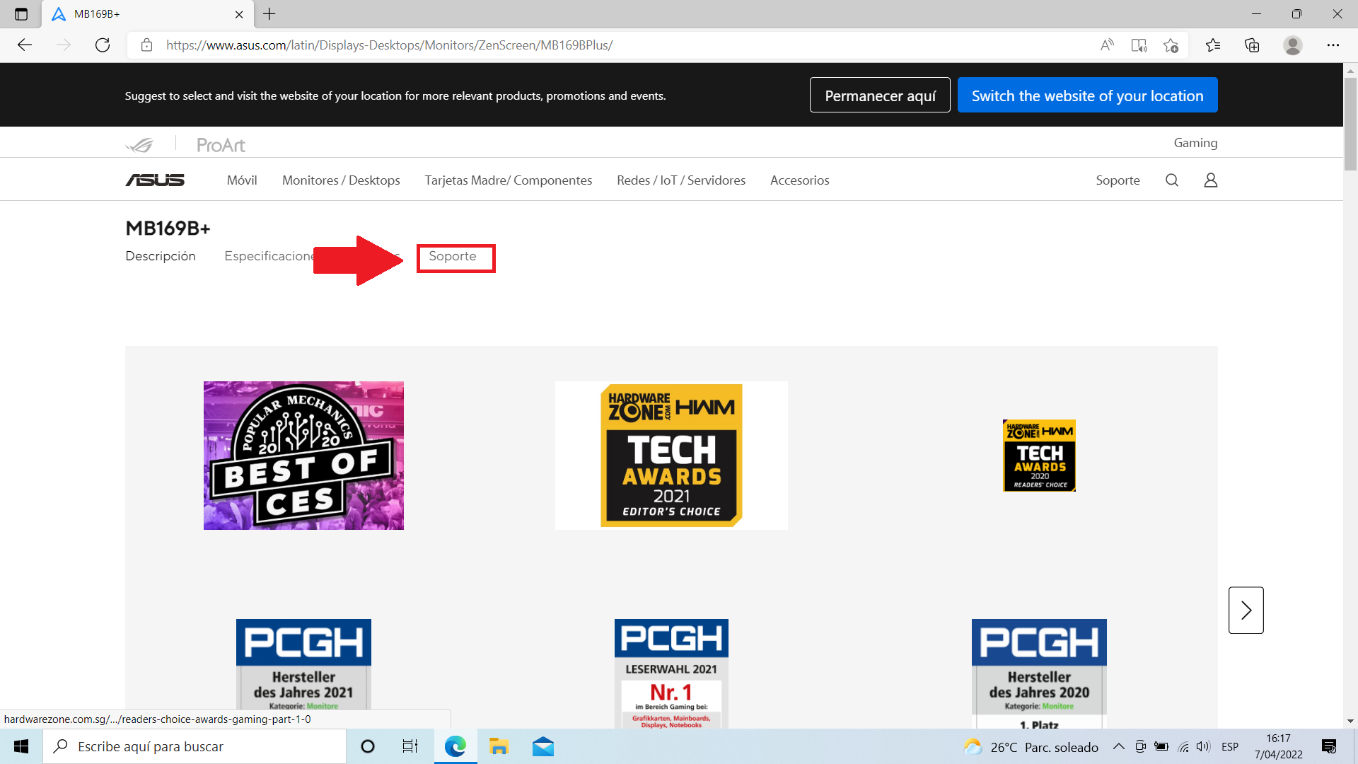The height and width of the screenshot is (764, 1358).
Task: Refresh the page with reload icon
Action: tap(103, 45)
